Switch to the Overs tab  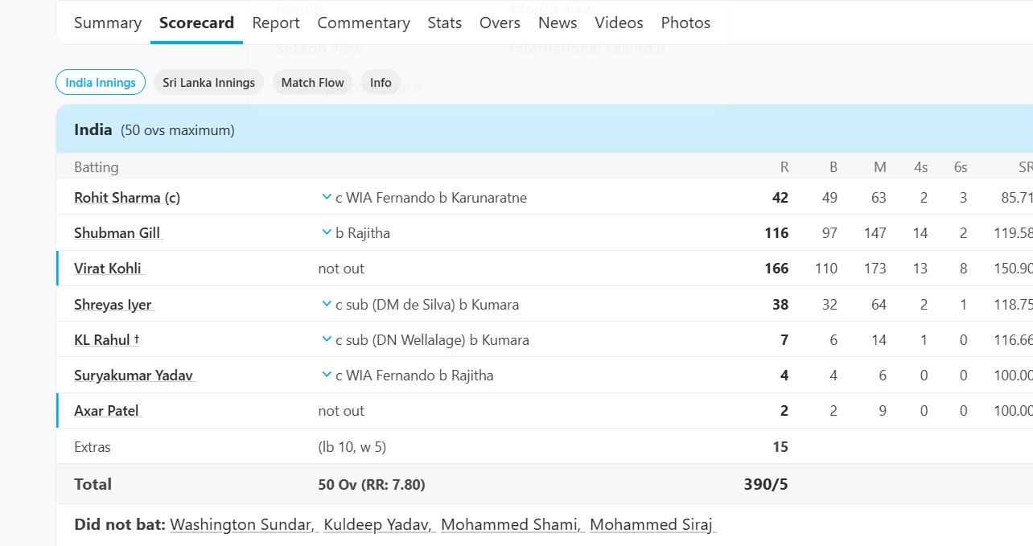[500, 23]
